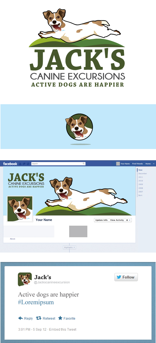Click the Facebook profile picture of the dog
156x343 pixels.
[20, 209]
